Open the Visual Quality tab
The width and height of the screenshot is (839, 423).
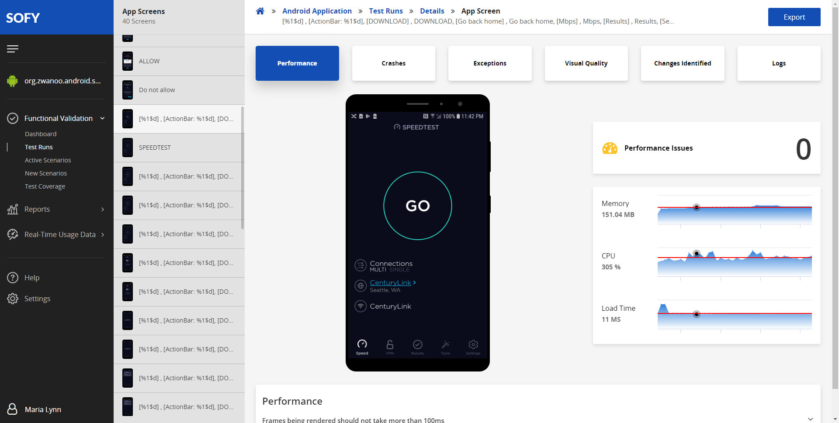[x=586, y=63]
